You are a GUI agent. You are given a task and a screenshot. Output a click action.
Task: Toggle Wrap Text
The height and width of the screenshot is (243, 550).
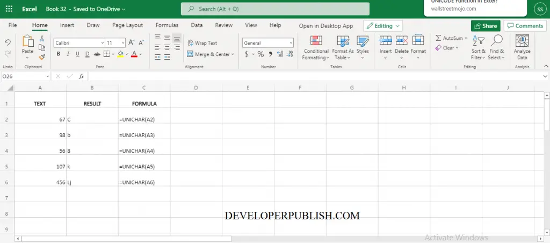pyautogui.click(x=202, y=43)
